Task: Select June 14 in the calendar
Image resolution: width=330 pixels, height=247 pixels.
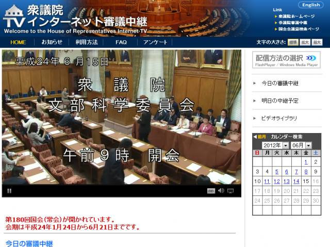Action: click(x=296, y=181)
